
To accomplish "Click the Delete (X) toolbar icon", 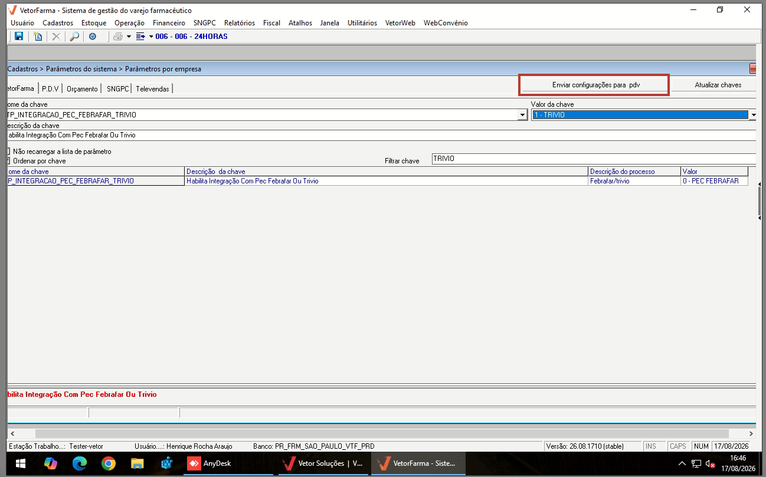I will [x=56, y=37].
